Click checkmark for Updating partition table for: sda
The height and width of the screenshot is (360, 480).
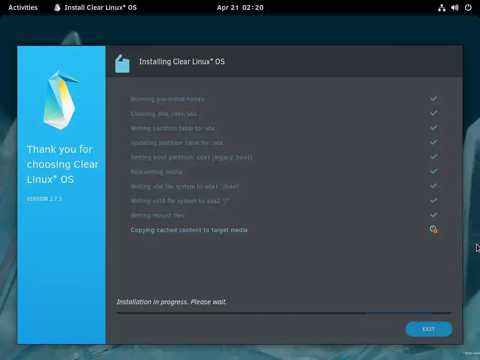tap(434, 142)
